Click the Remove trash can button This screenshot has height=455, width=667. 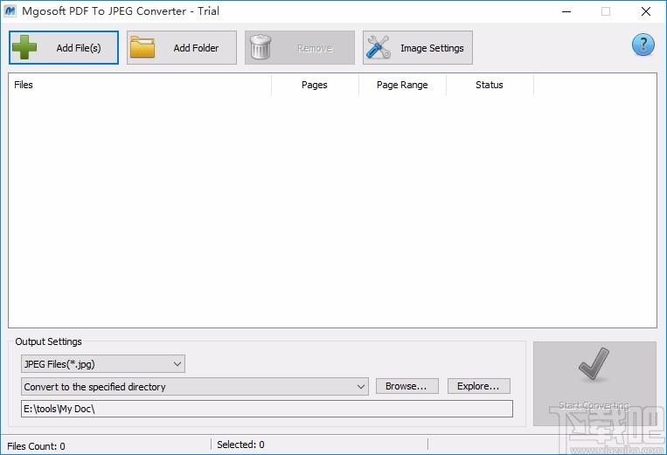[x=300, y=47]
